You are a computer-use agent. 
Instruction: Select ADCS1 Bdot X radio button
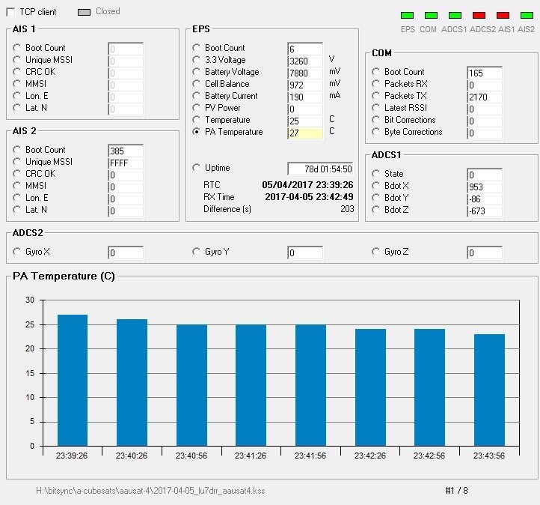click(375, 186)
